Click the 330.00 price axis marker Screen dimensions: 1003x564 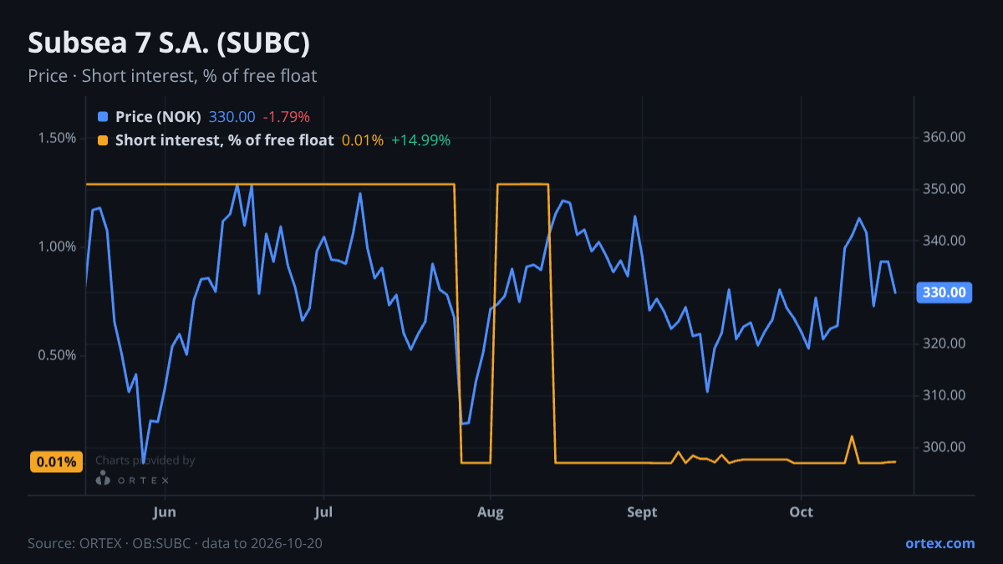tap(944, 292)
